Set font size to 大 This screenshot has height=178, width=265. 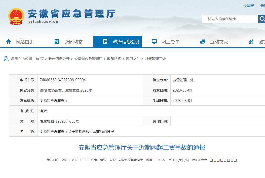point(180,160)
